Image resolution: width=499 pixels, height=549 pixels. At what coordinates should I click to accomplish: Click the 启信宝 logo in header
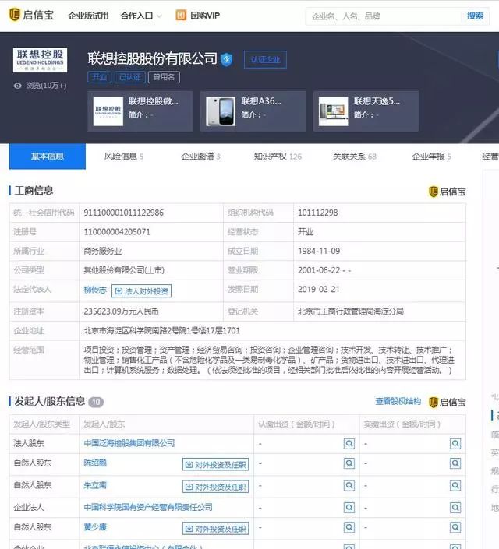(31, 15)
